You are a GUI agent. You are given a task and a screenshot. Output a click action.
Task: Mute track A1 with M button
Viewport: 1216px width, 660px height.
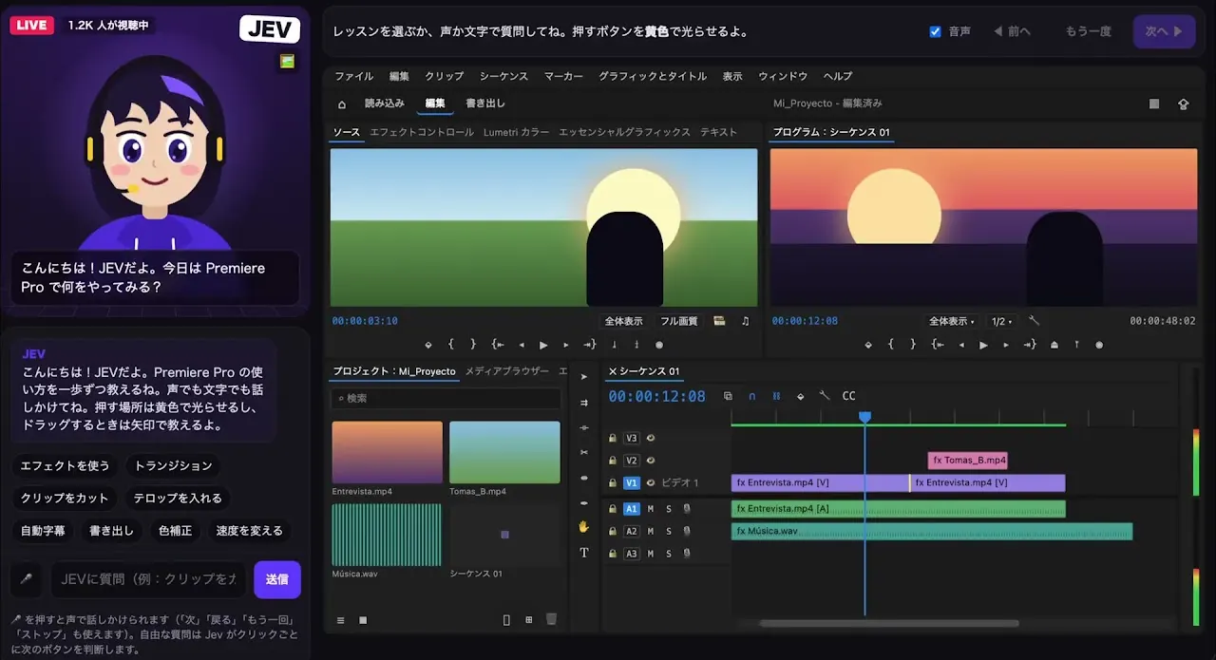point(651,509)
